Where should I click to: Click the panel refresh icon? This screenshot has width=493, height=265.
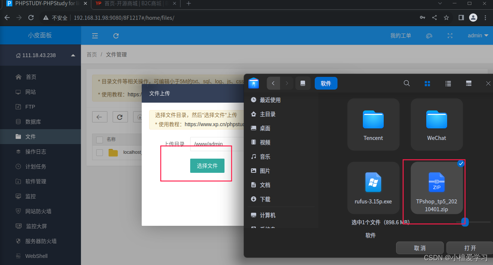point(116,35)
